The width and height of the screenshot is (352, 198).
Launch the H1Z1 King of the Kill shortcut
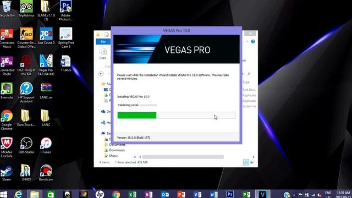click(x=26, y=65)
